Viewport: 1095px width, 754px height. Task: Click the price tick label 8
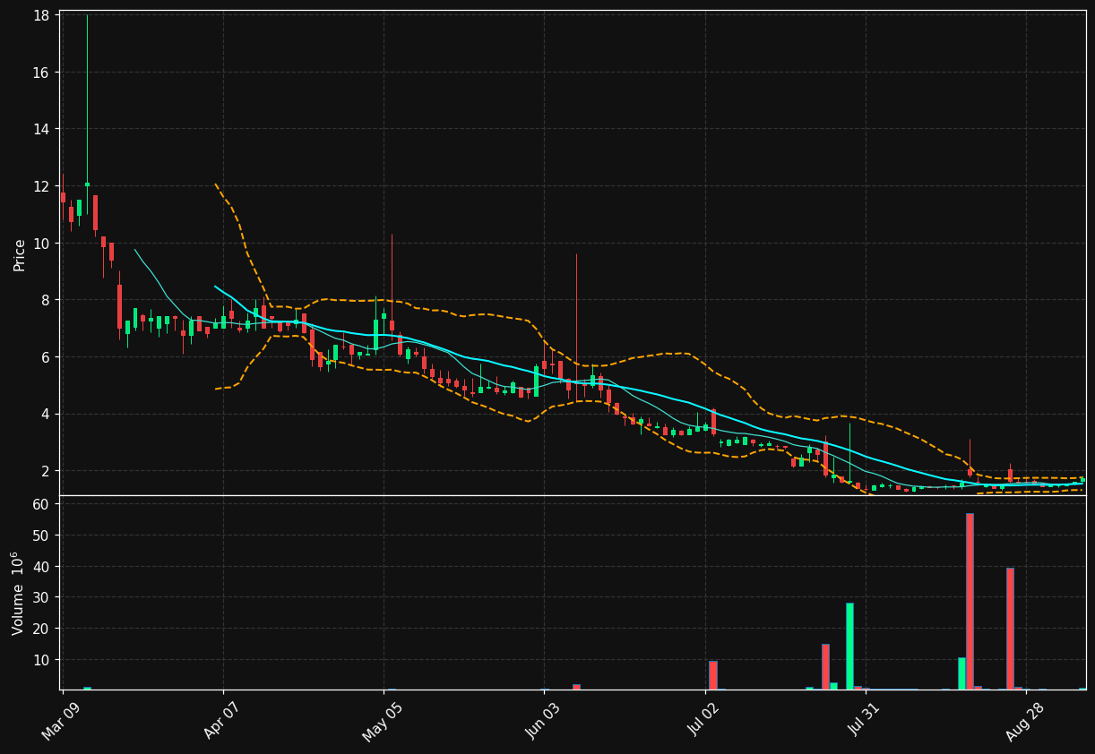(x=46, y=300)
